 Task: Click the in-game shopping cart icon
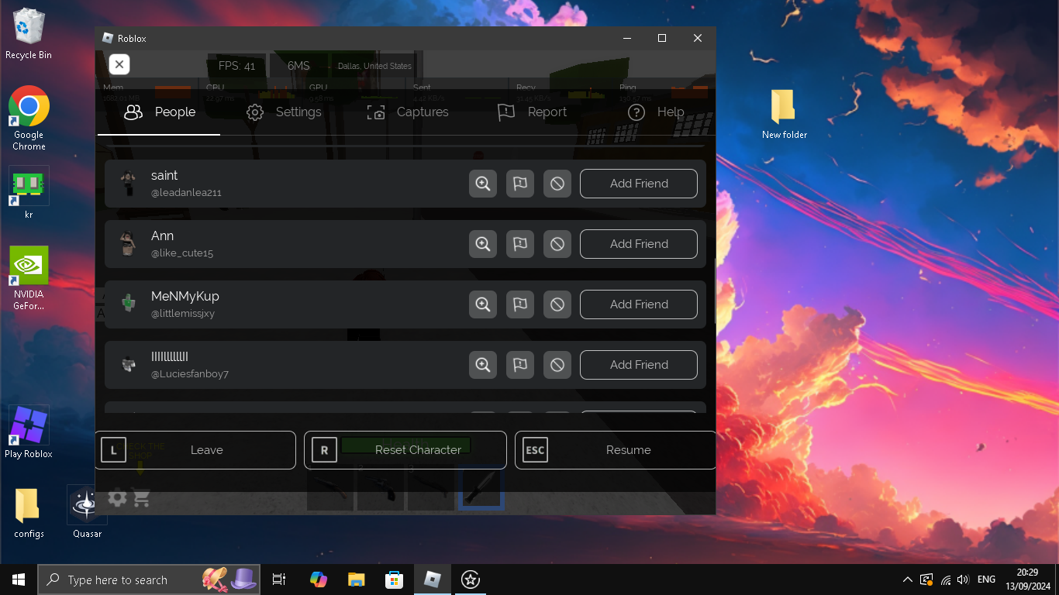(141, 498)
